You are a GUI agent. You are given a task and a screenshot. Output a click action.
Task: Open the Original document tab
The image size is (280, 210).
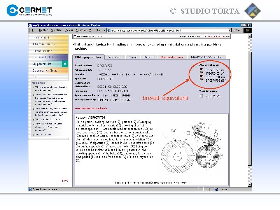(x=172, y=57)
